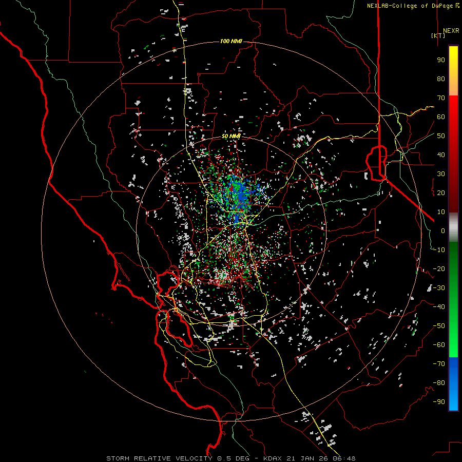Click the STORM RELATIVE VELOCITY caption text
Screen dimensions: 462x462
coord(159,458)
